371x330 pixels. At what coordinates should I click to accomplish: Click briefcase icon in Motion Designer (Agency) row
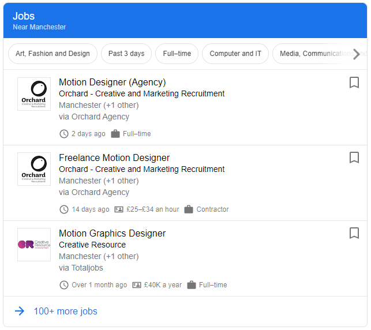pyautogui.click(x=115, y=134)
